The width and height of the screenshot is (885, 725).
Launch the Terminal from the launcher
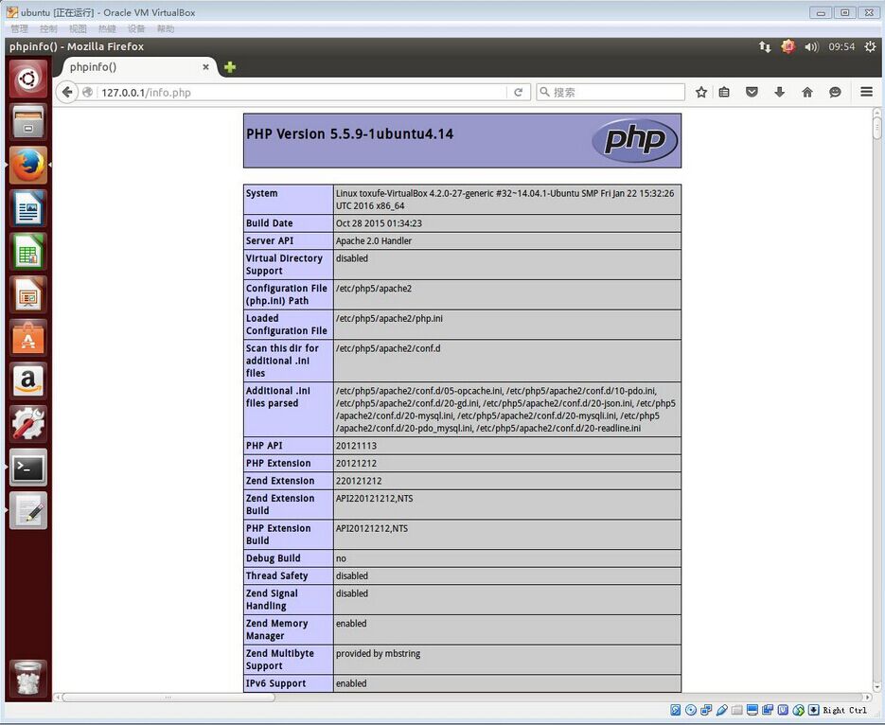27,468
